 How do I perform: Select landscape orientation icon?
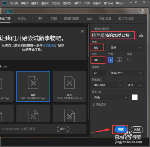click(x=119, y=60)
